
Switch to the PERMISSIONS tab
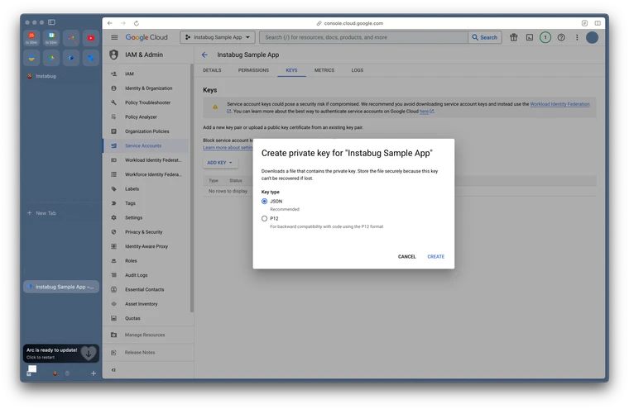pyautogui.click(x=253, y=70)
